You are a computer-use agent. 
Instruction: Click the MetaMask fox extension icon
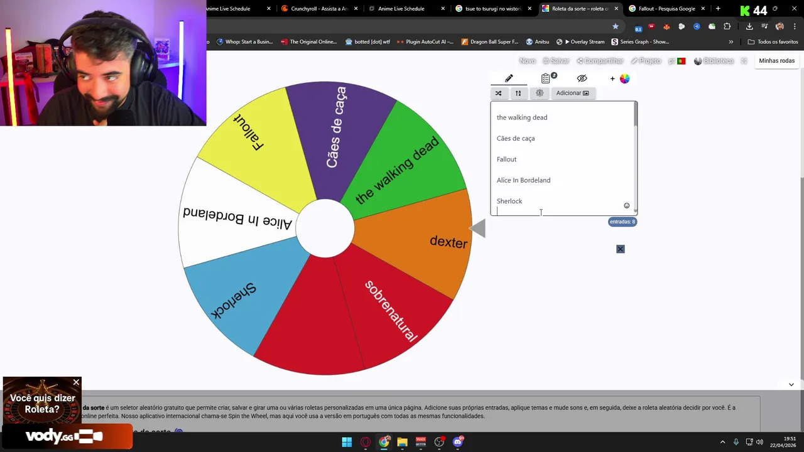pos(666,26)
